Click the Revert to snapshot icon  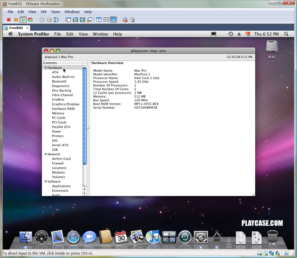(x=49, y=20)
